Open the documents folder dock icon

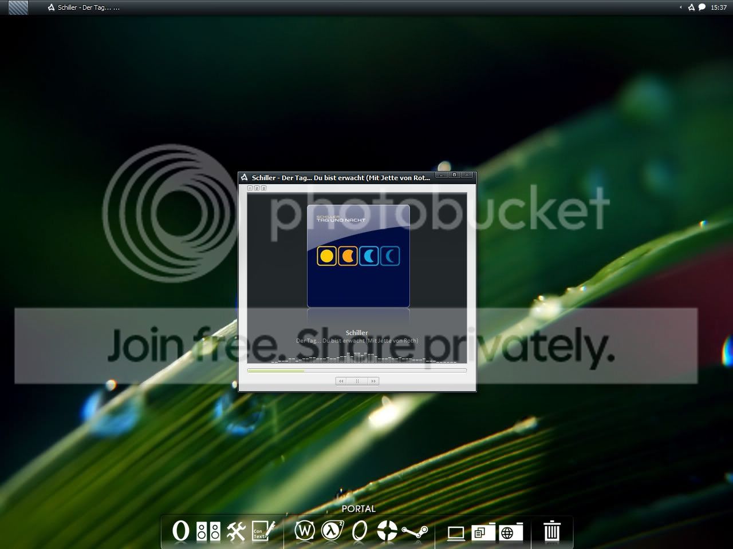483,532
